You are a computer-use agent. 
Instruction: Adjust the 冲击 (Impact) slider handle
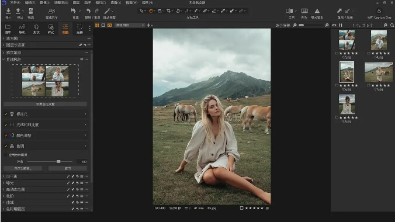click(x=58, y=161)
